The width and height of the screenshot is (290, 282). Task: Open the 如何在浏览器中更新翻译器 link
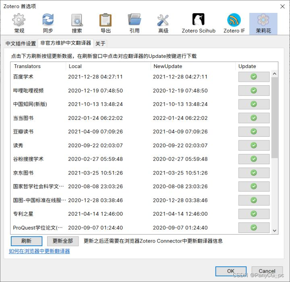coord(39,251)
